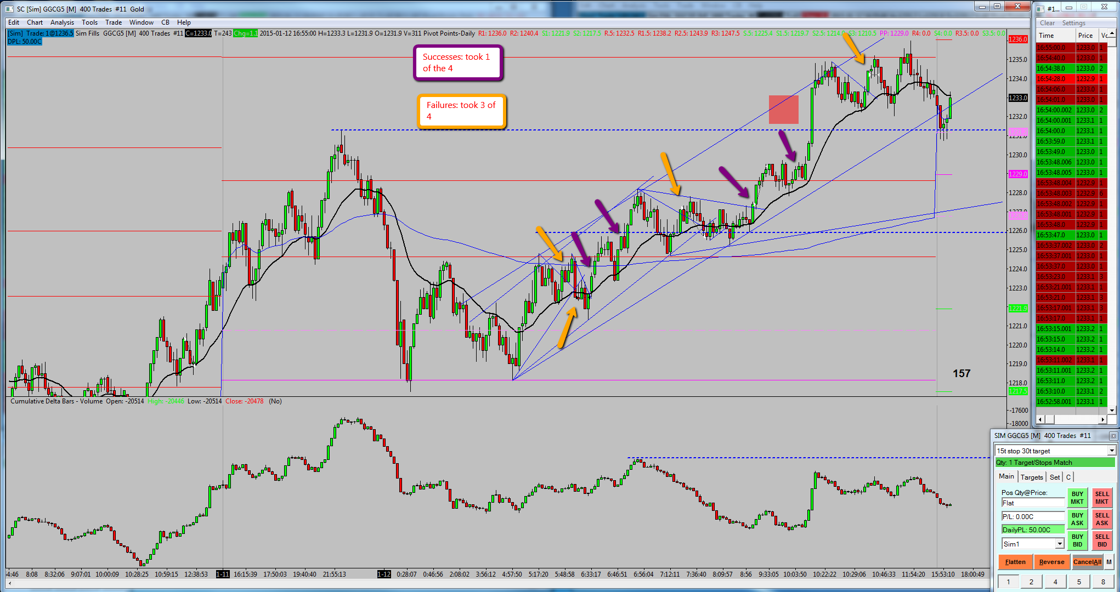This screenshot has height=592, width=1120.
Task: Click the Time and Sales scroll-right arrow
Action: [x=1103, y=419]
